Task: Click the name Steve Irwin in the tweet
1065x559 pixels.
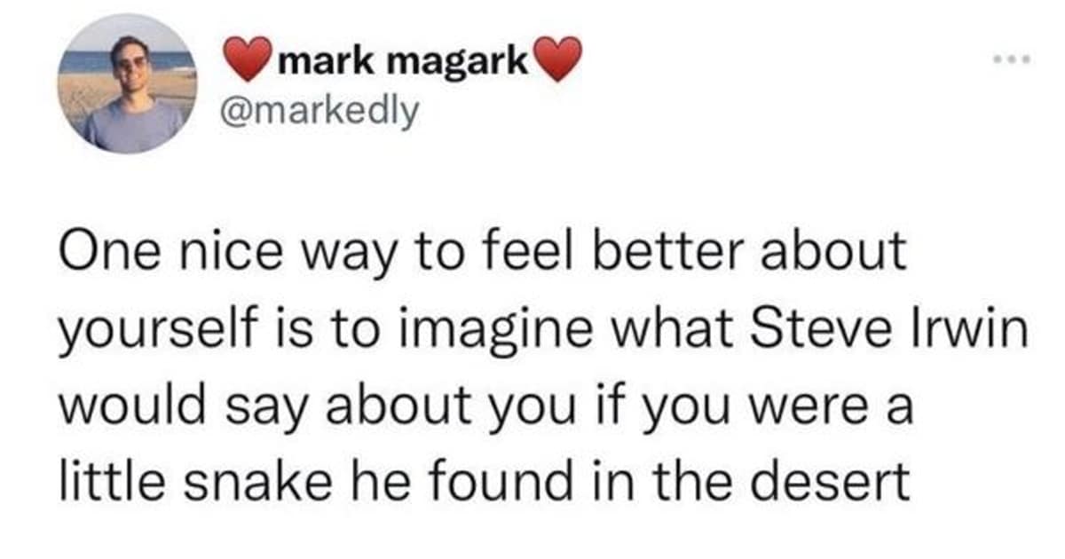Action: [889, 329]
